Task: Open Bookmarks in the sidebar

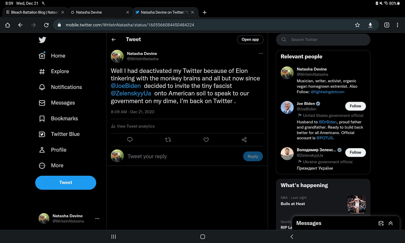Action: point(58,118)
